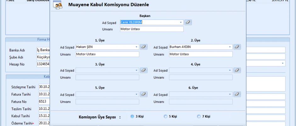296x126 pixels.
Task: Click eraser icon next to 4. Üye
Action: pyautogui.click(x=237, y=70)
